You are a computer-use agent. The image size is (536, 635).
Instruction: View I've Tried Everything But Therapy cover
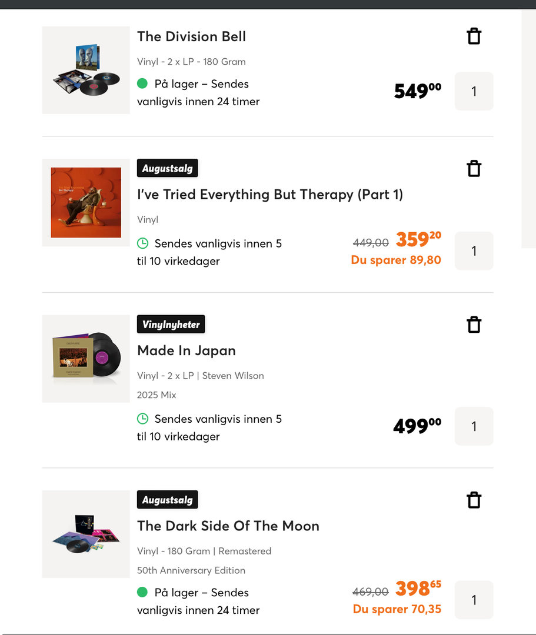click(x=86, y=202)
